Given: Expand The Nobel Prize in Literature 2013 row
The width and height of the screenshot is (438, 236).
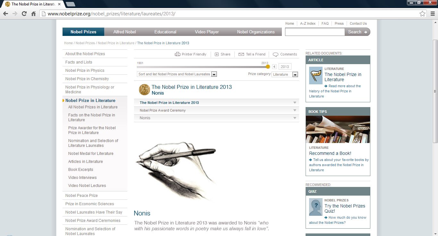Looking at the screenshot, I should (216, 103).
